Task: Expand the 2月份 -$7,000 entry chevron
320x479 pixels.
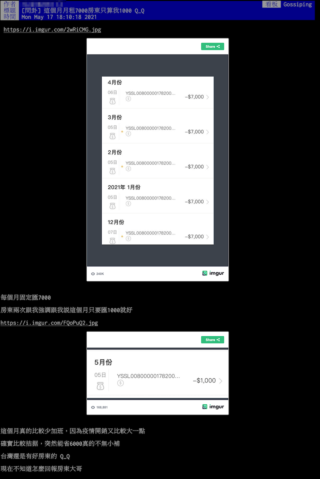Action: (x=208, y=167)
